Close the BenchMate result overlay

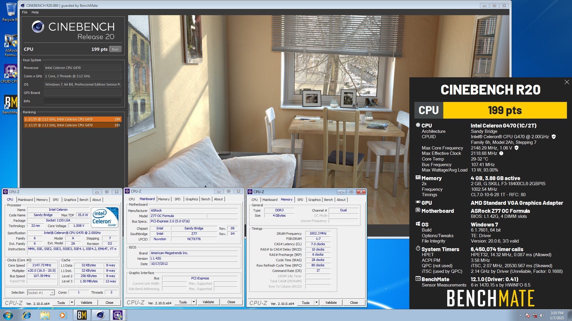tap(567, 82)
